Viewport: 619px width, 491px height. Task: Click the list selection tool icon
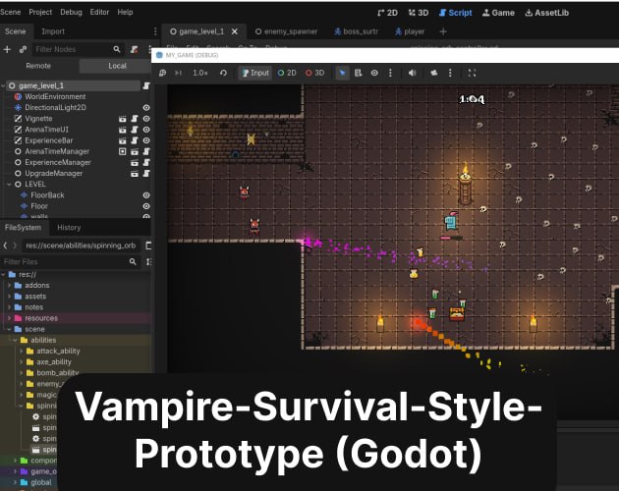click(358, 73)
